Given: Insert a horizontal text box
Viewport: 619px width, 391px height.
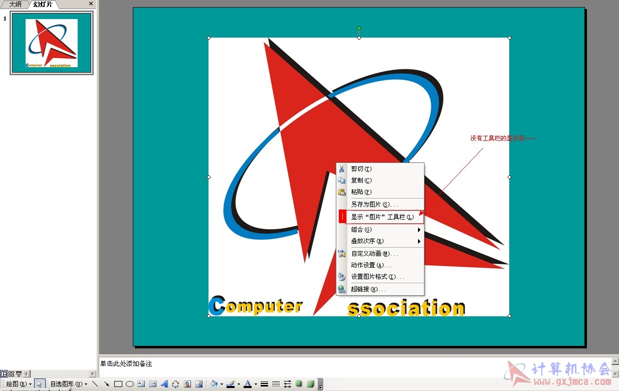Looking at the screenshot, I should 141,384.
